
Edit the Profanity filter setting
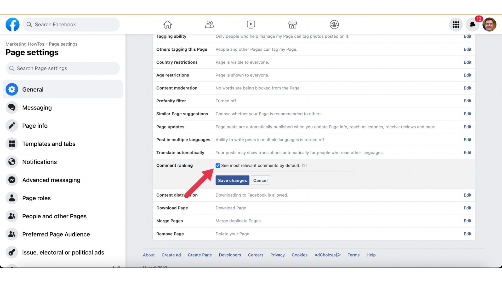click(x=467, y=101)
